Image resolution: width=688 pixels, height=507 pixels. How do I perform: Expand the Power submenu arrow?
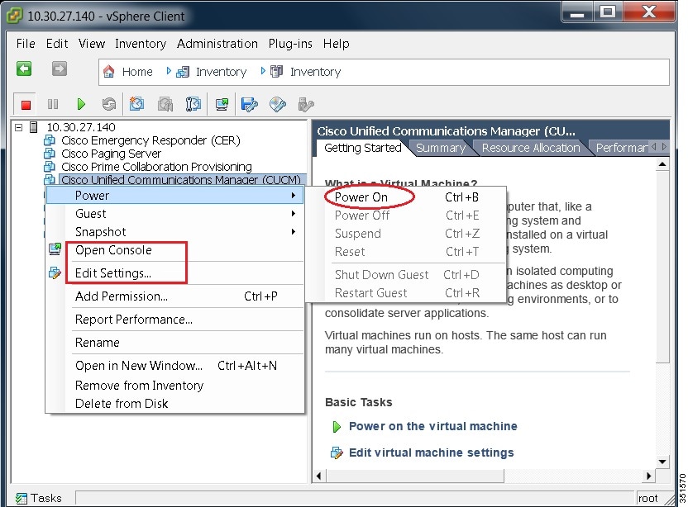[294, 196]
